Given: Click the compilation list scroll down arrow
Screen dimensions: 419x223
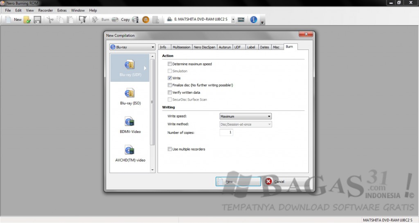Looking at the screenshot, I should (x=153, y=170).
